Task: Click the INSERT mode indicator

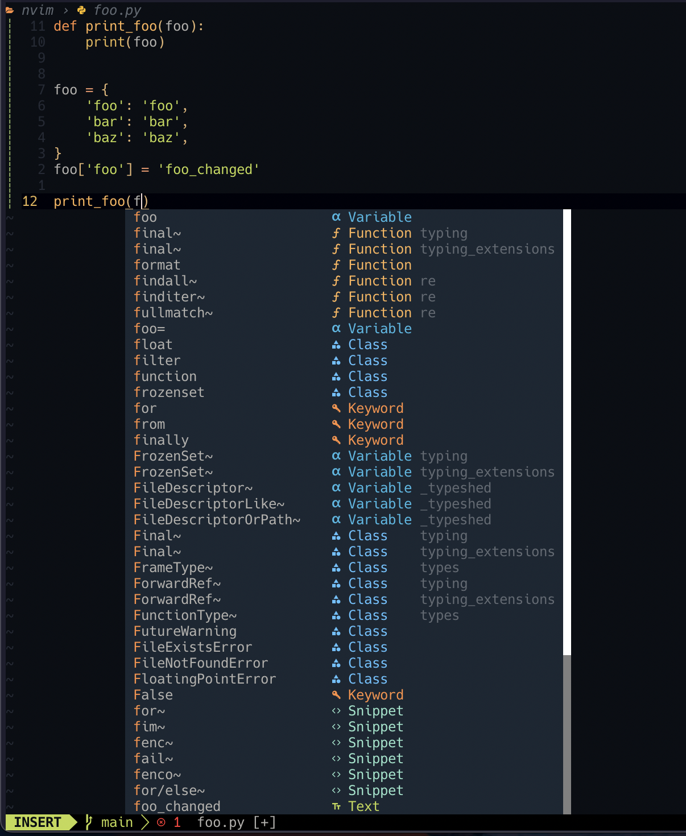Action: 37,822
